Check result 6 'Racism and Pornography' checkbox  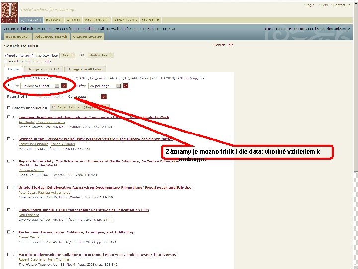[9, 232]
